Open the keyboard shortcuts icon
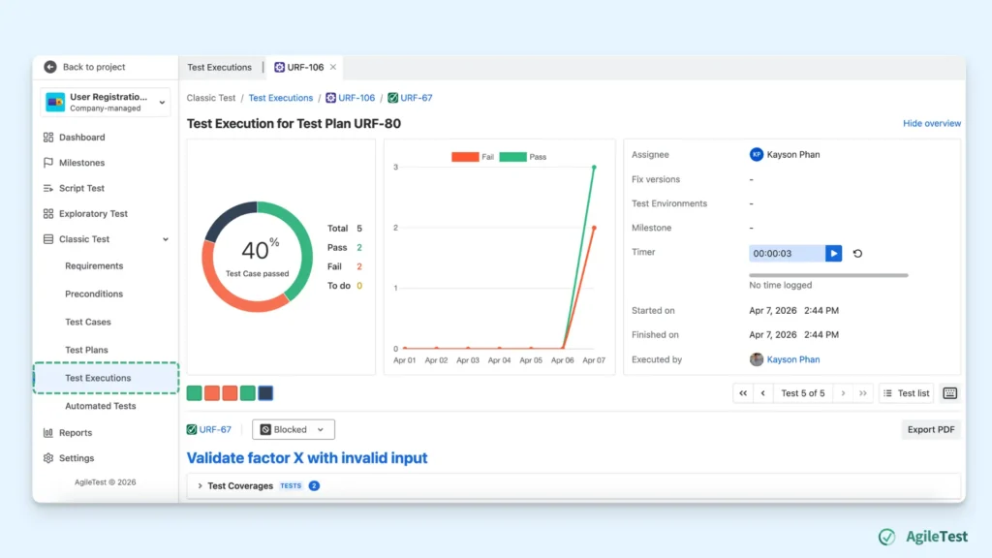Screen dimensions: 992x558 coord(949,393)
